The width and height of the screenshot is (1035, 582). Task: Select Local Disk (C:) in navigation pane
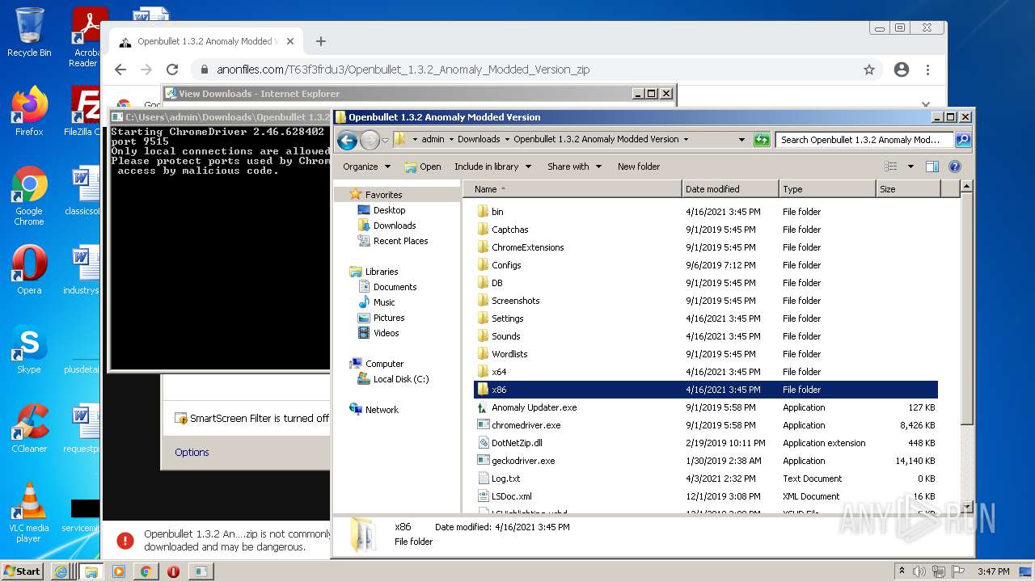[x=400, y=379]
